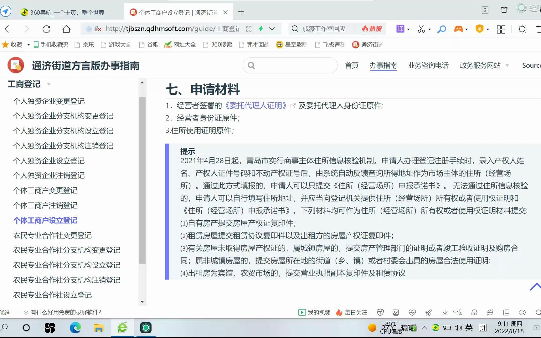This screenshot has height=338, width=541.
Task: Open the 《委托代理人证明》 document link
Action: pos(255,105)
